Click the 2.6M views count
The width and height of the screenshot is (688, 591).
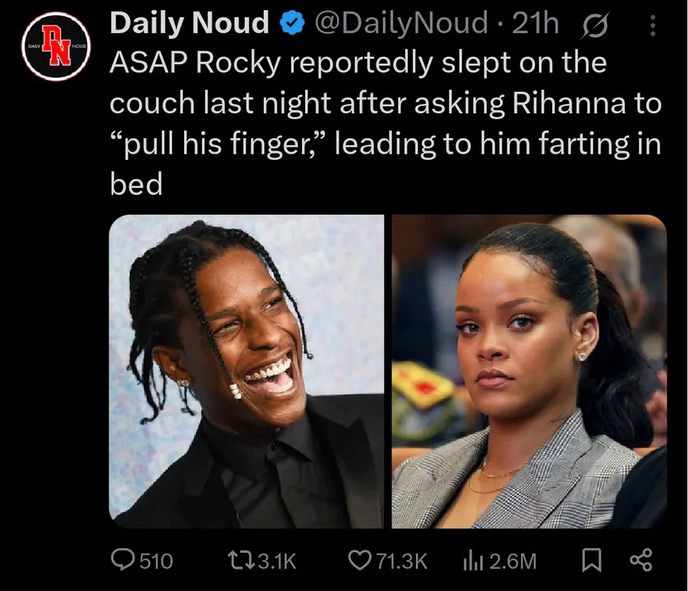click(512, 561)
